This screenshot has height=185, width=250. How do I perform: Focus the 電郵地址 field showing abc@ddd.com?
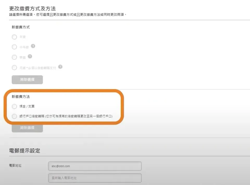tap(95, 166)
